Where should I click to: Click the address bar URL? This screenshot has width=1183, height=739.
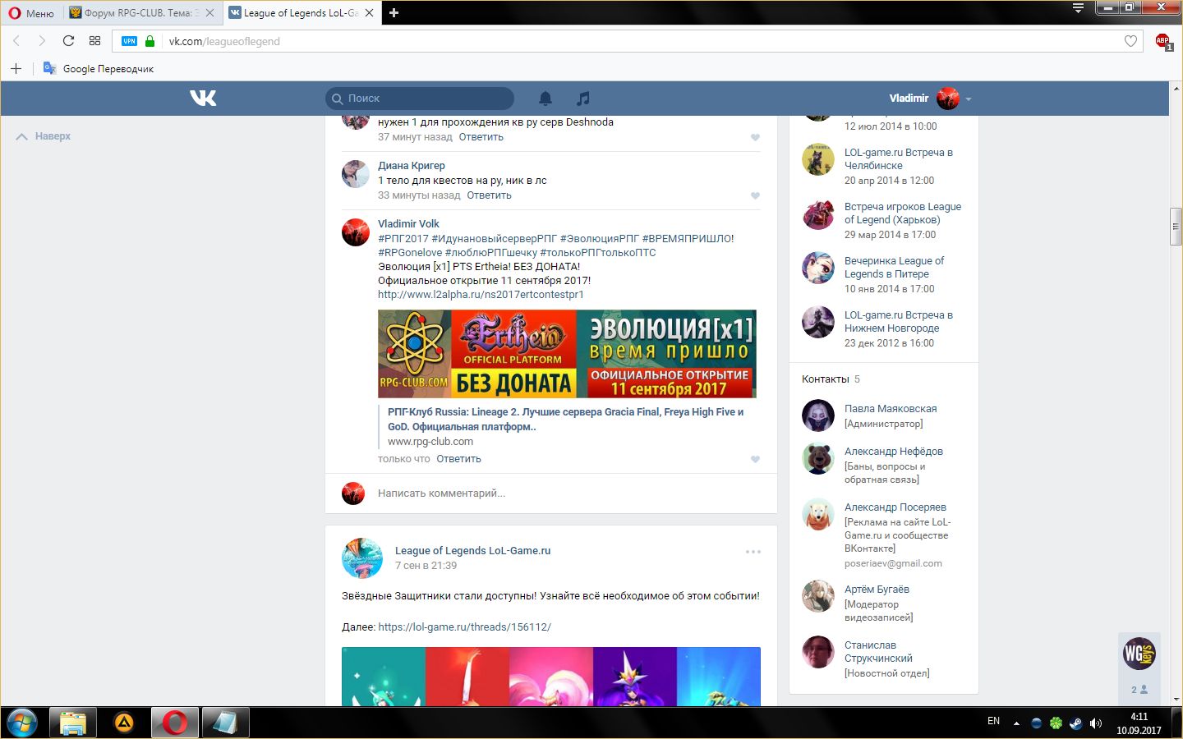coord(224,41)
